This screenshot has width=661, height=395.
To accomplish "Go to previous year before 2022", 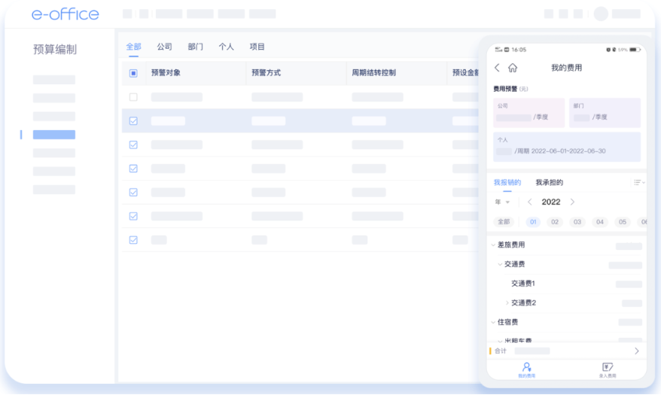I will pyautogui.click(x=530, y=202).
